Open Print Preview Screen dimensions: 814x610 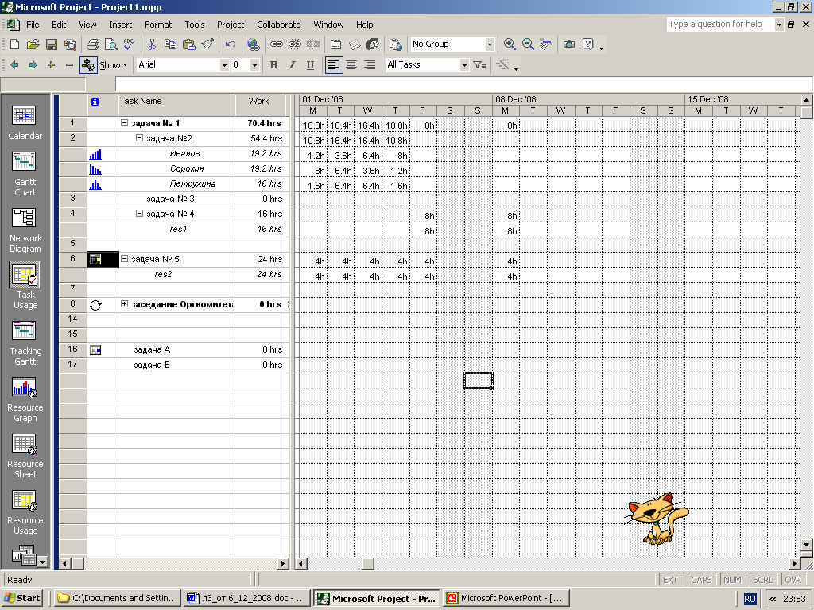pyautogui.click(x=110, y=44)
